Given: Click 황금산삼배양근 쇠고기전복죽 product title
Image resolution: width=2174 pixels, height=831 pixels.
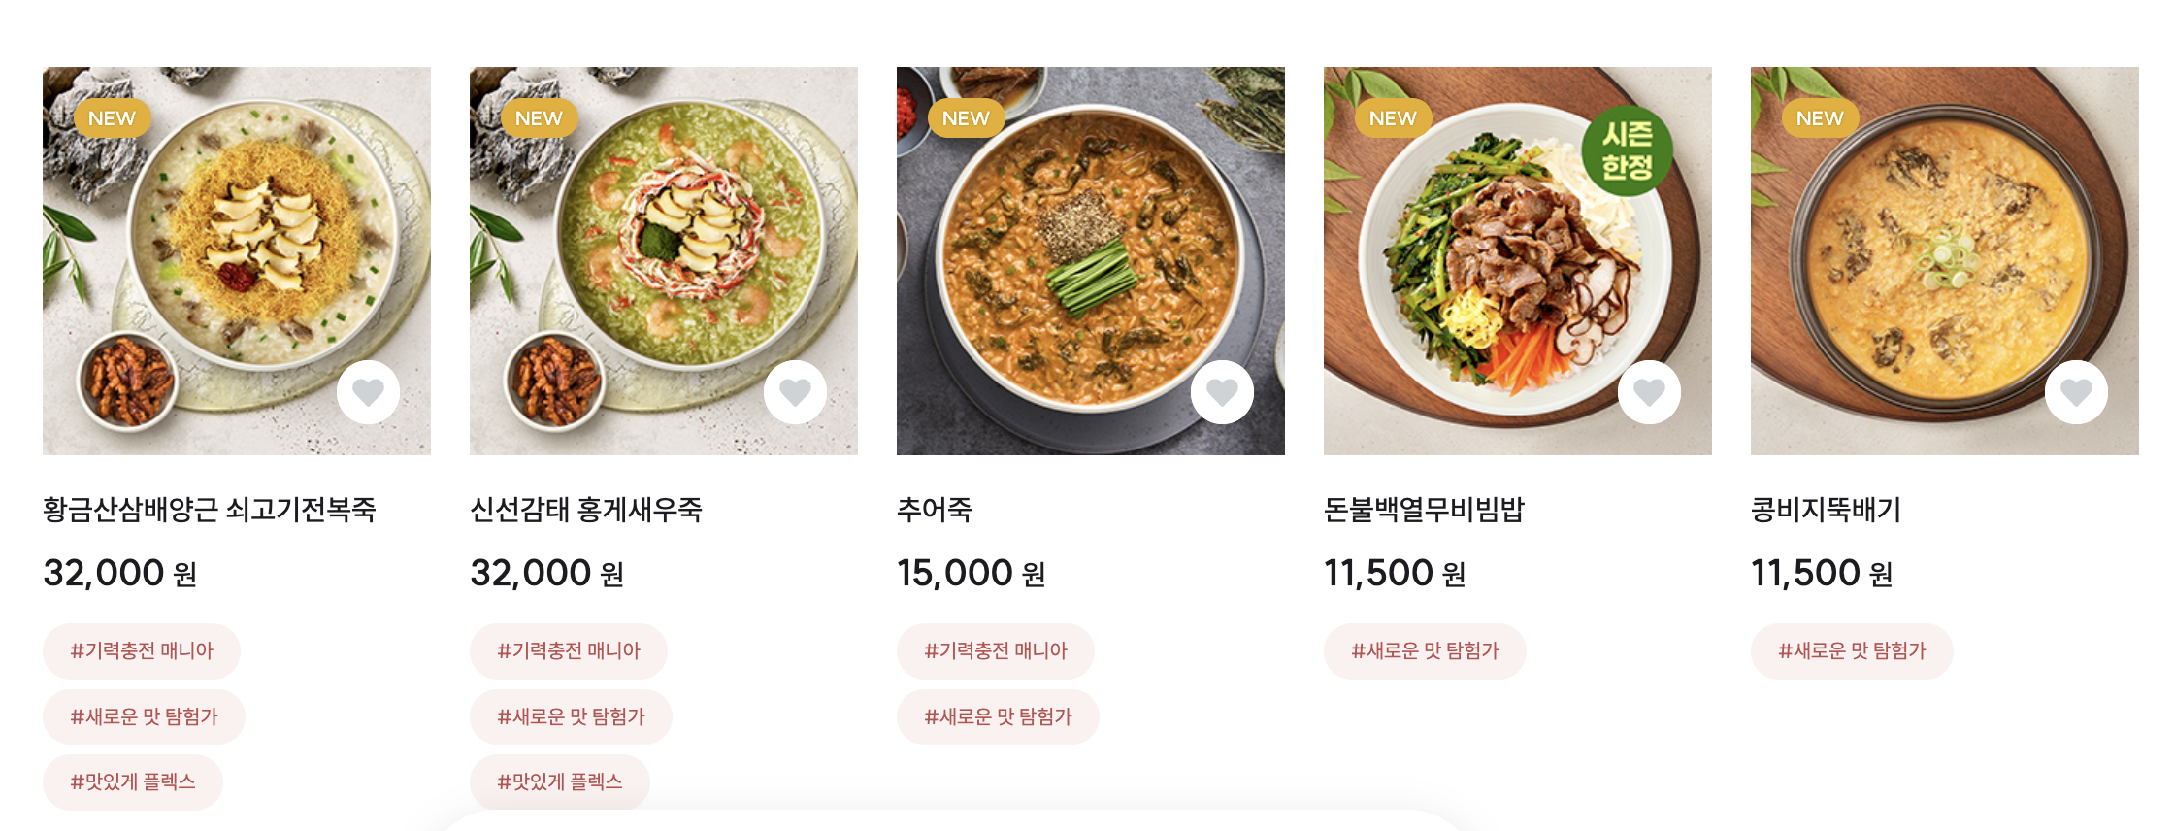Looking at the screenshot, I should coord(210,510).
